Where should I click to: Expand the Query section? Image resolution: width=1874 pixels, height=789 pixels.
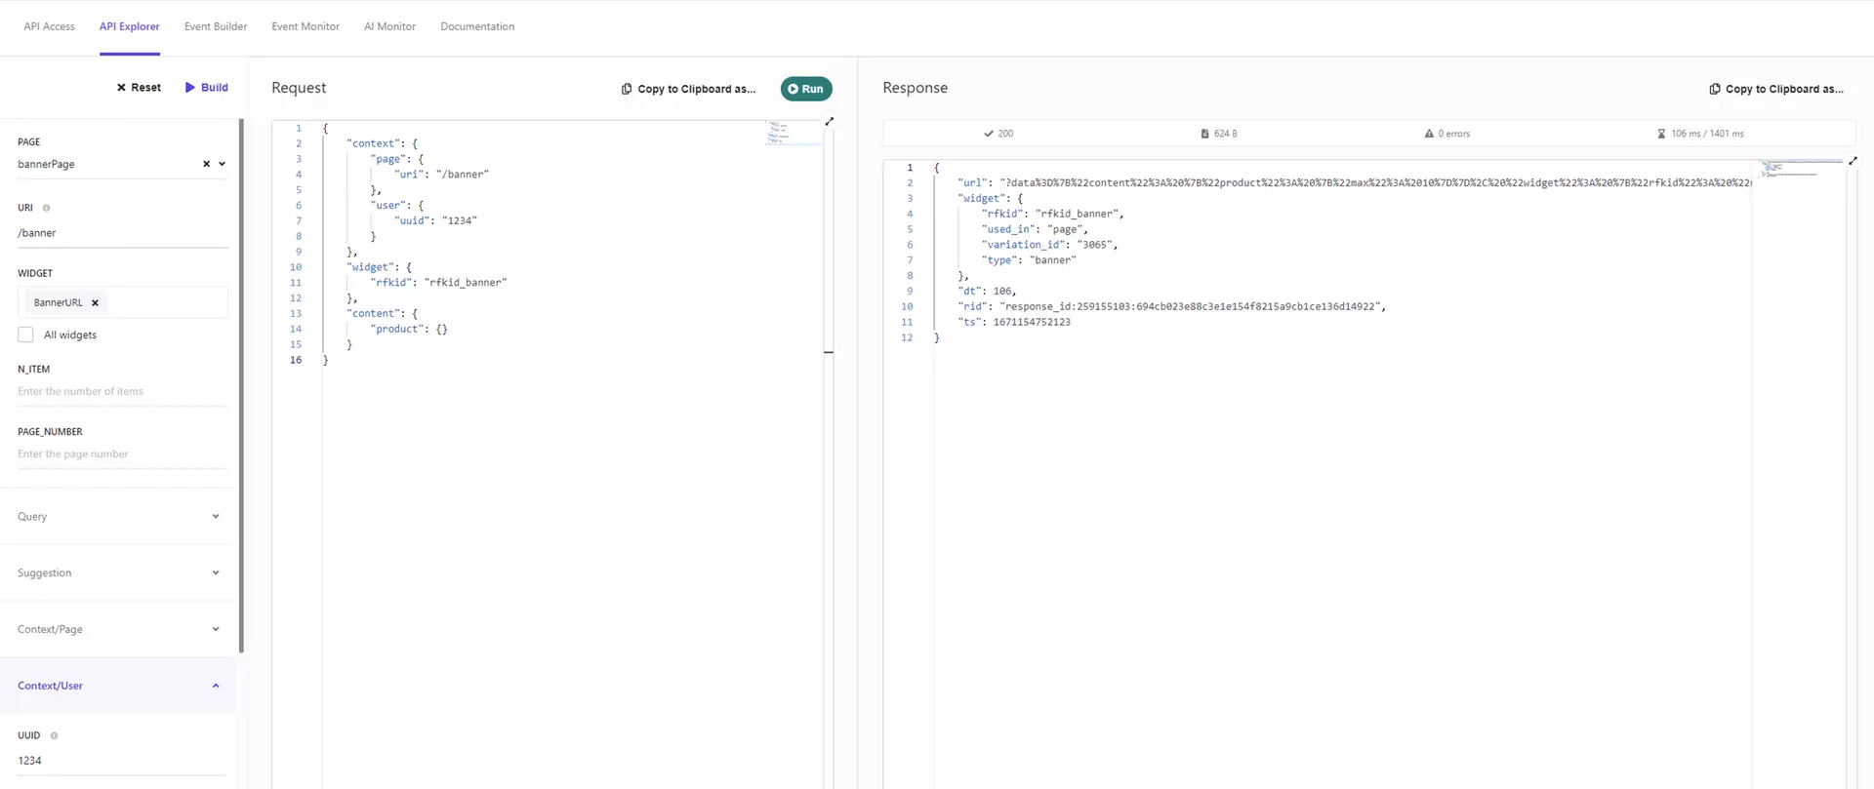click(x=118, y=517)
